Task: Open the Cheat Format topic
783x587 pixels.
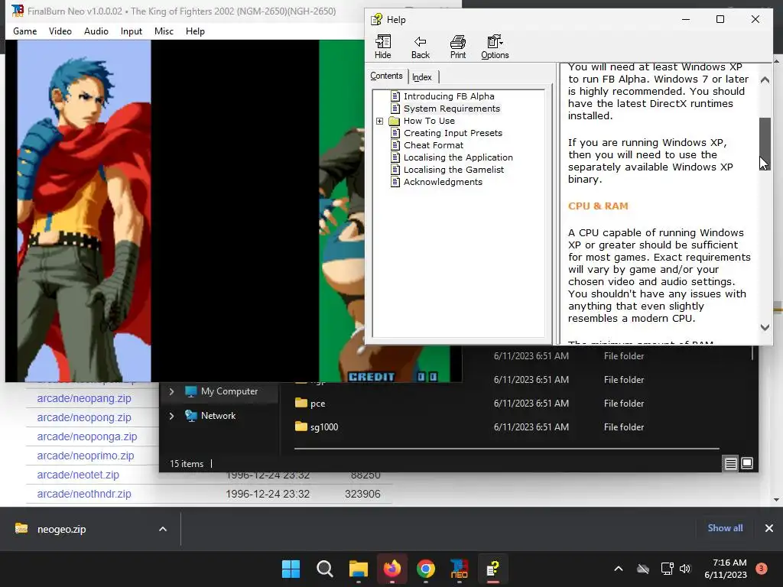Action: pyautogui.click(x=434, y=145)
